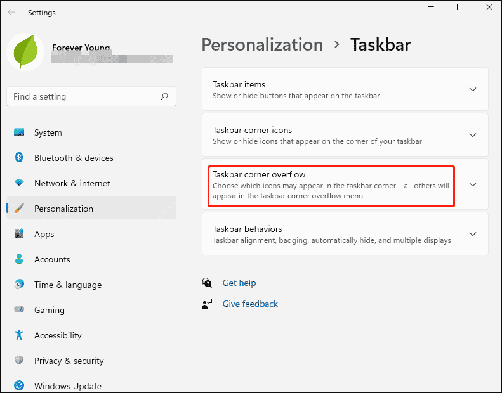
Task: Go to Network & internet settings
Action: tap(72, 183)
